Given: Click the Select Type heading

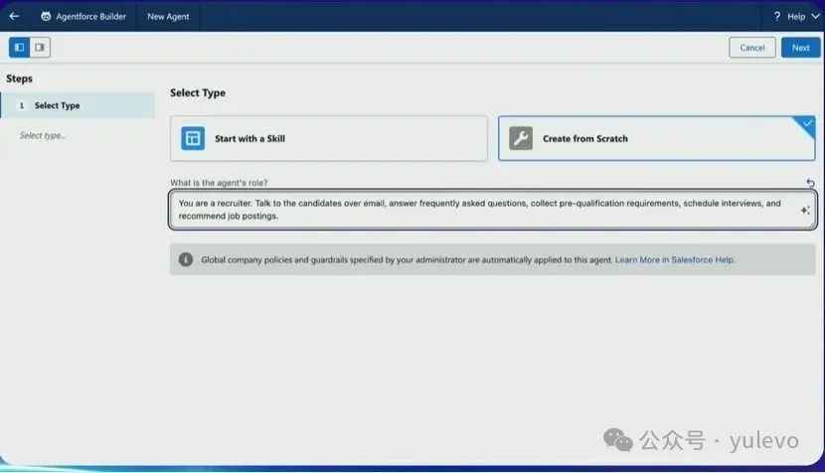Looking at the screenshot, I should 198,93.
